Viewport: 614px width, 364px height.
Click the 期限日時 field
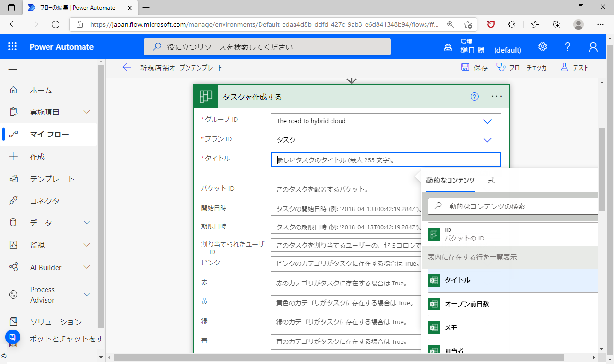click(345, 227)
